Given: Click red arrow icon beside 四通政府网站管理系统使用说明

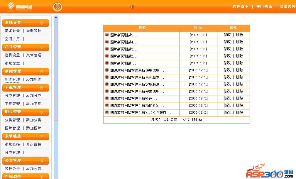Looking at the screenshot, I should click(x=107, y=70).
